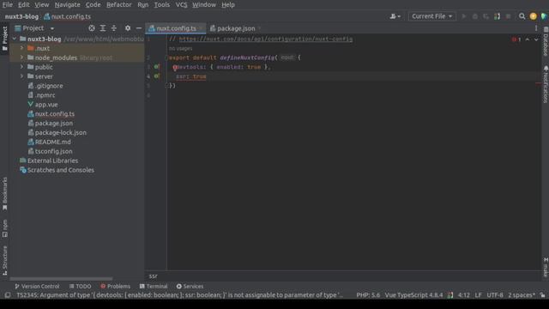The image size is (549, 309).
Task: Click the PHP: 5.6 language level widget
Action: point(368,295)
